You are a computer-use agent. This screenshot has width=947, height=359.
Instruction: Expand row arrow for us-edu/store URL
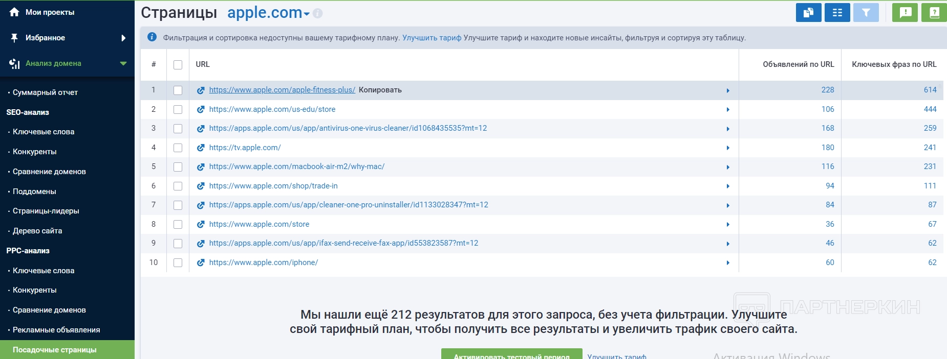click(x=728, y=109)
